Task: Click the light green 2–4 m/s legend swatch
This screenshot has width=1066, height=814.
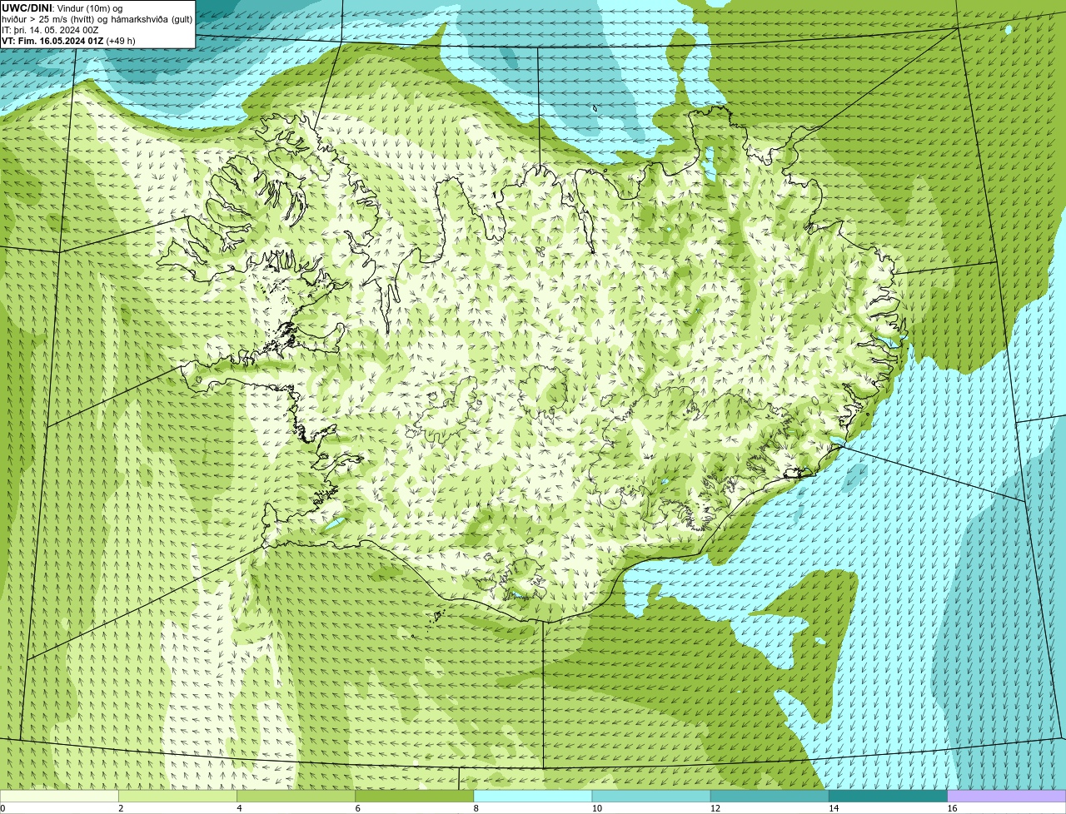Action: click(x=177, y=797)
